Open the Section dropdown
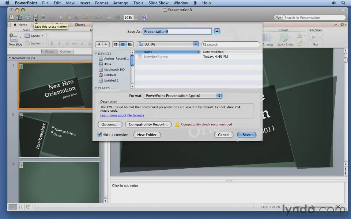 [34, 43]
